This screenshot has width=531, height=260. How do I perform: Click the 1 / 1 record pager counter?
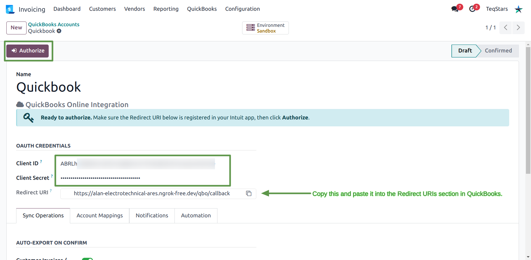491,28
